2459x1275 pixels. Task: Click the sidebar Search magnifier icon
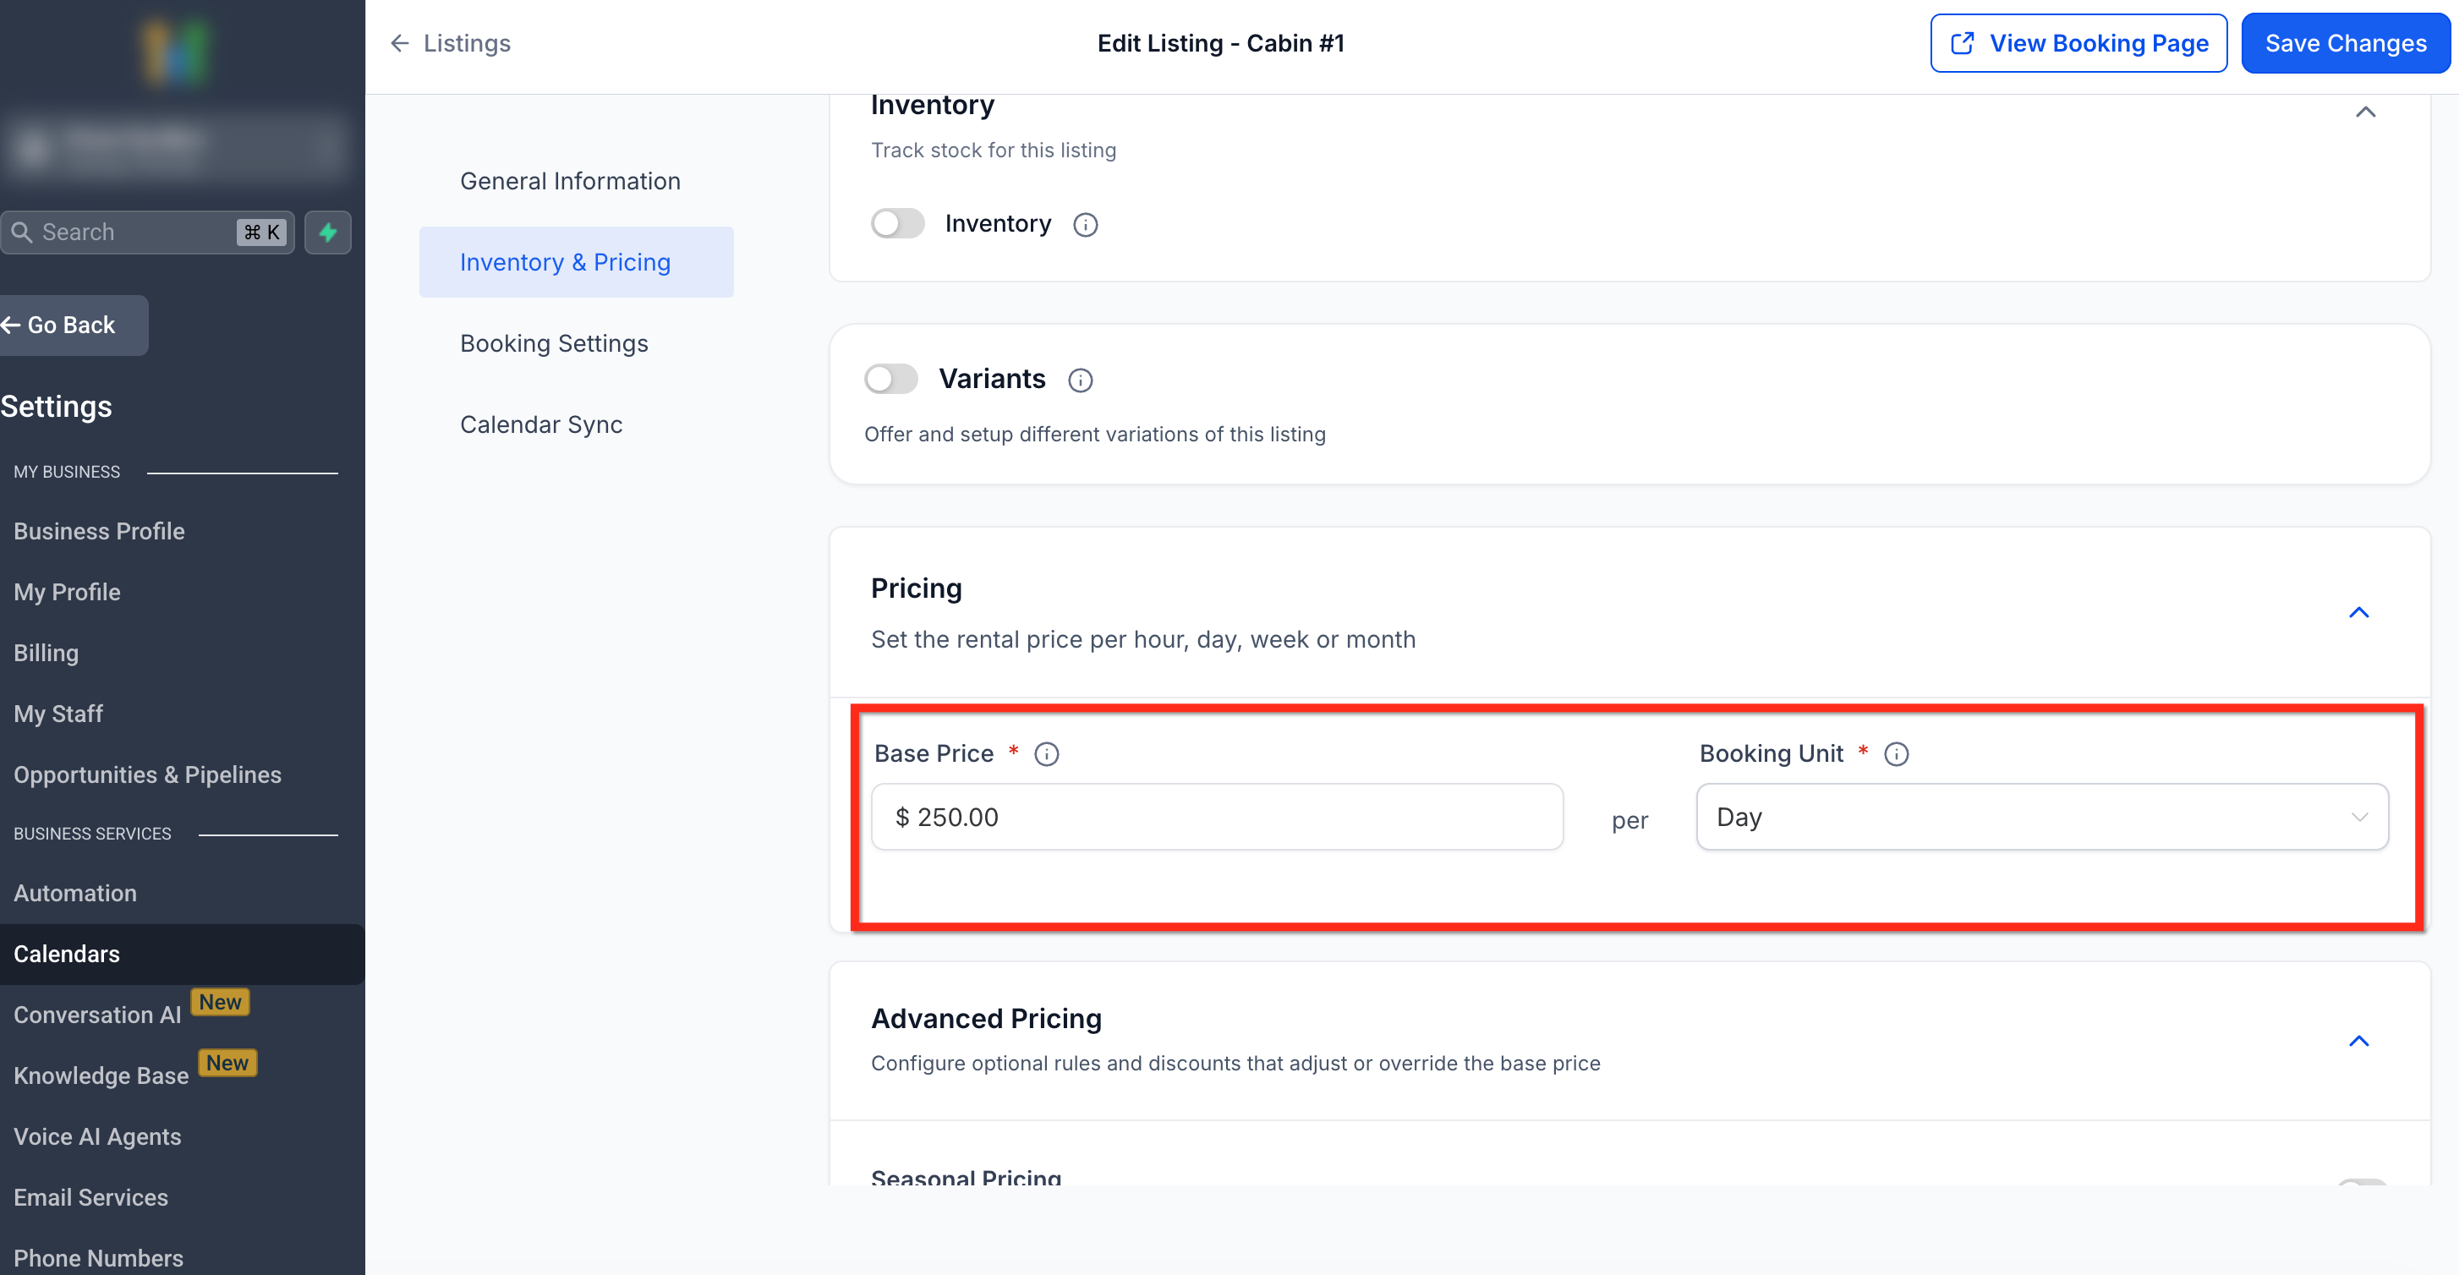(x=22, y=232)
